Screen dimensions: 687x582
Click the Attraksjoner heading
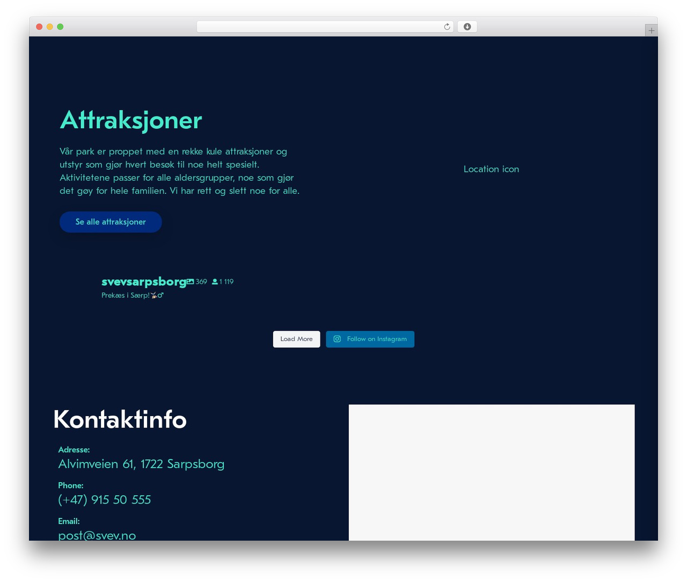tap(131, 120)
